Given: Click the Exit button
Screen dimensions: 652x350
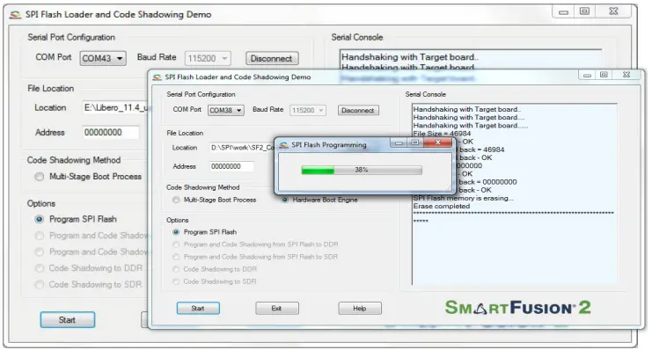Looking at the screenshot, I should (276, 309).
